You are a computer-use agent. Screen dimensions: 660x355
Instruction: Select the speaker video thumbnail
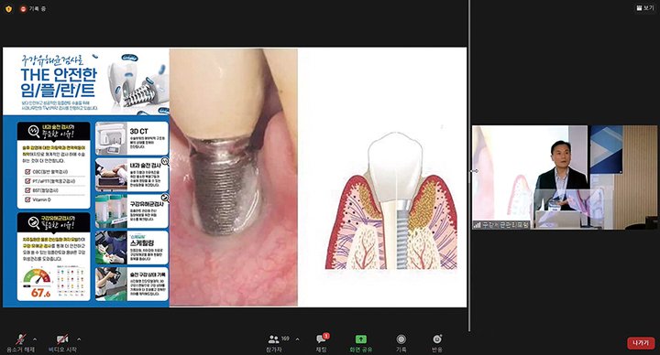click(x=564, y=177)
